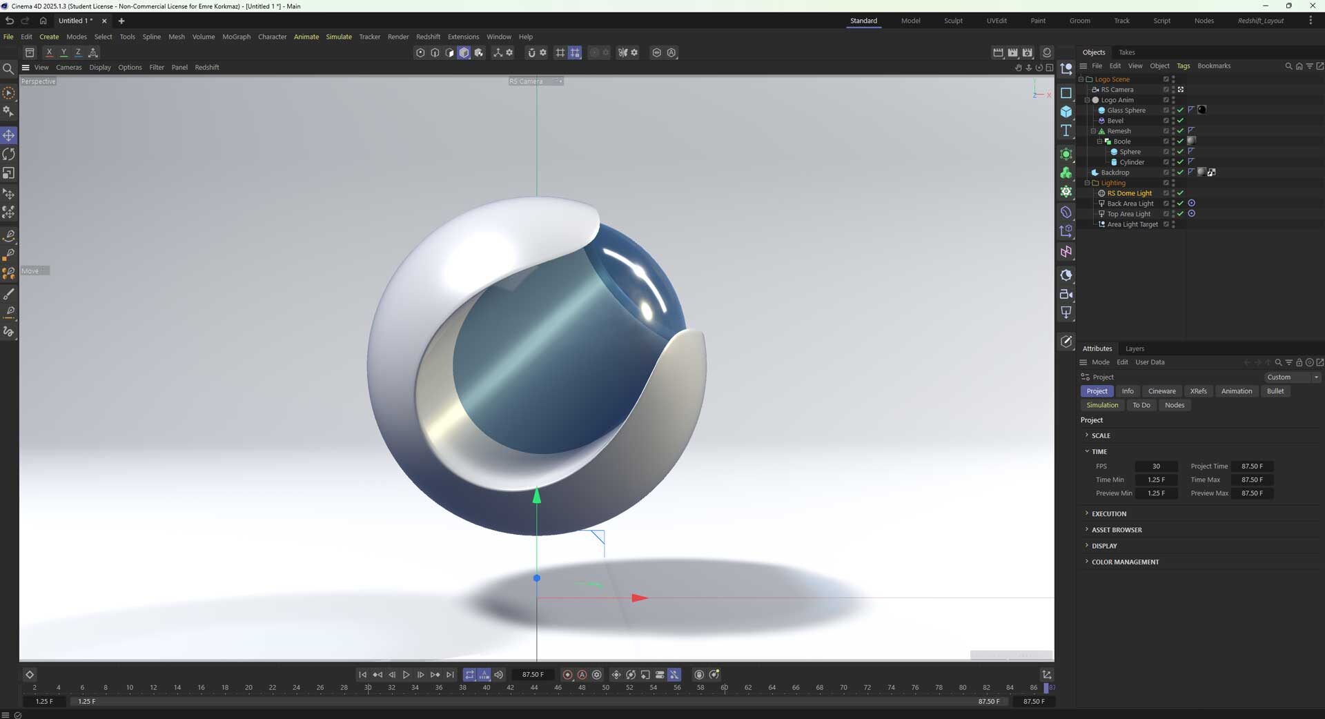
Task: Toggle the Glass Sphere enable checkmark
Action: tap(1180, 110)
